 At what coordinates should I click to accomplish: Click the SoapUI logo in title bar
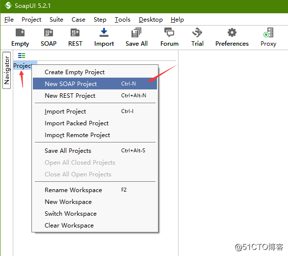point(8,5)
